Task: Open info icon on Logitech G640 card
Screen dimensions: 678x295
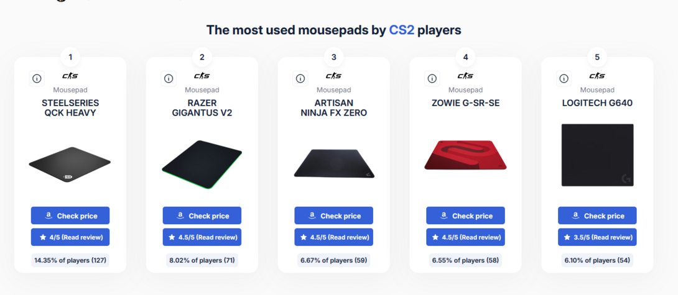Action: point(564,78)
